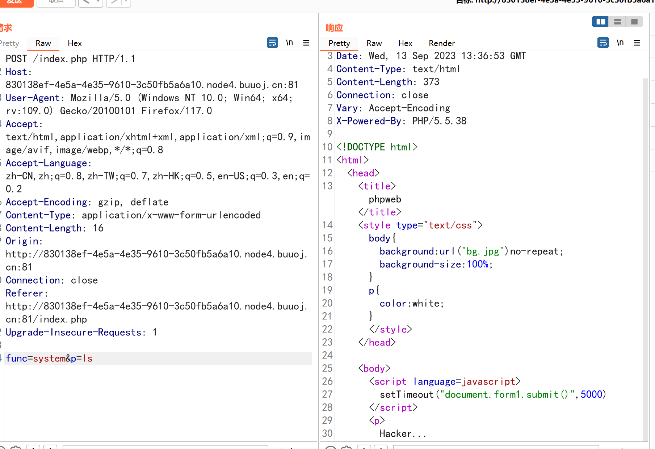Toggle non-printable \n characters in response viewer
This screenshot has height=449, width=655.
pyautogui.click(x=620, y=43)
